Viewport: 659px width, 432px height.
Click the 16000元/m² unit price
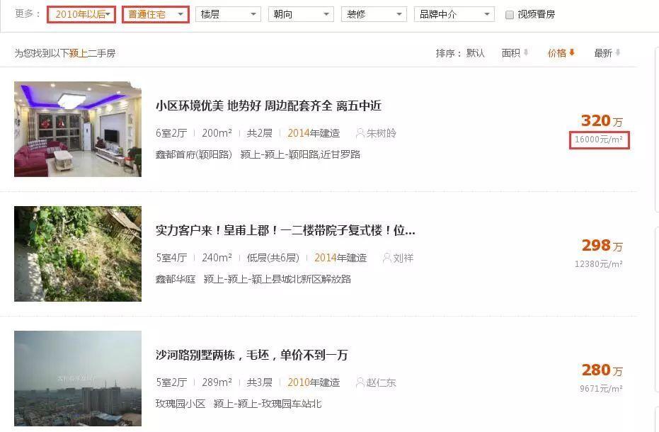click(599, 140)
